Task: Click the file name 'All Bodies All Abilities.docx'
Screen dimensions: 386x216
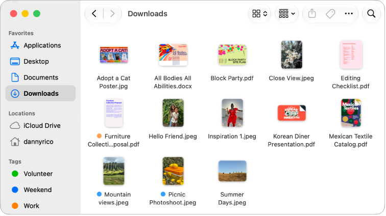Action: [x=173, y=82]
